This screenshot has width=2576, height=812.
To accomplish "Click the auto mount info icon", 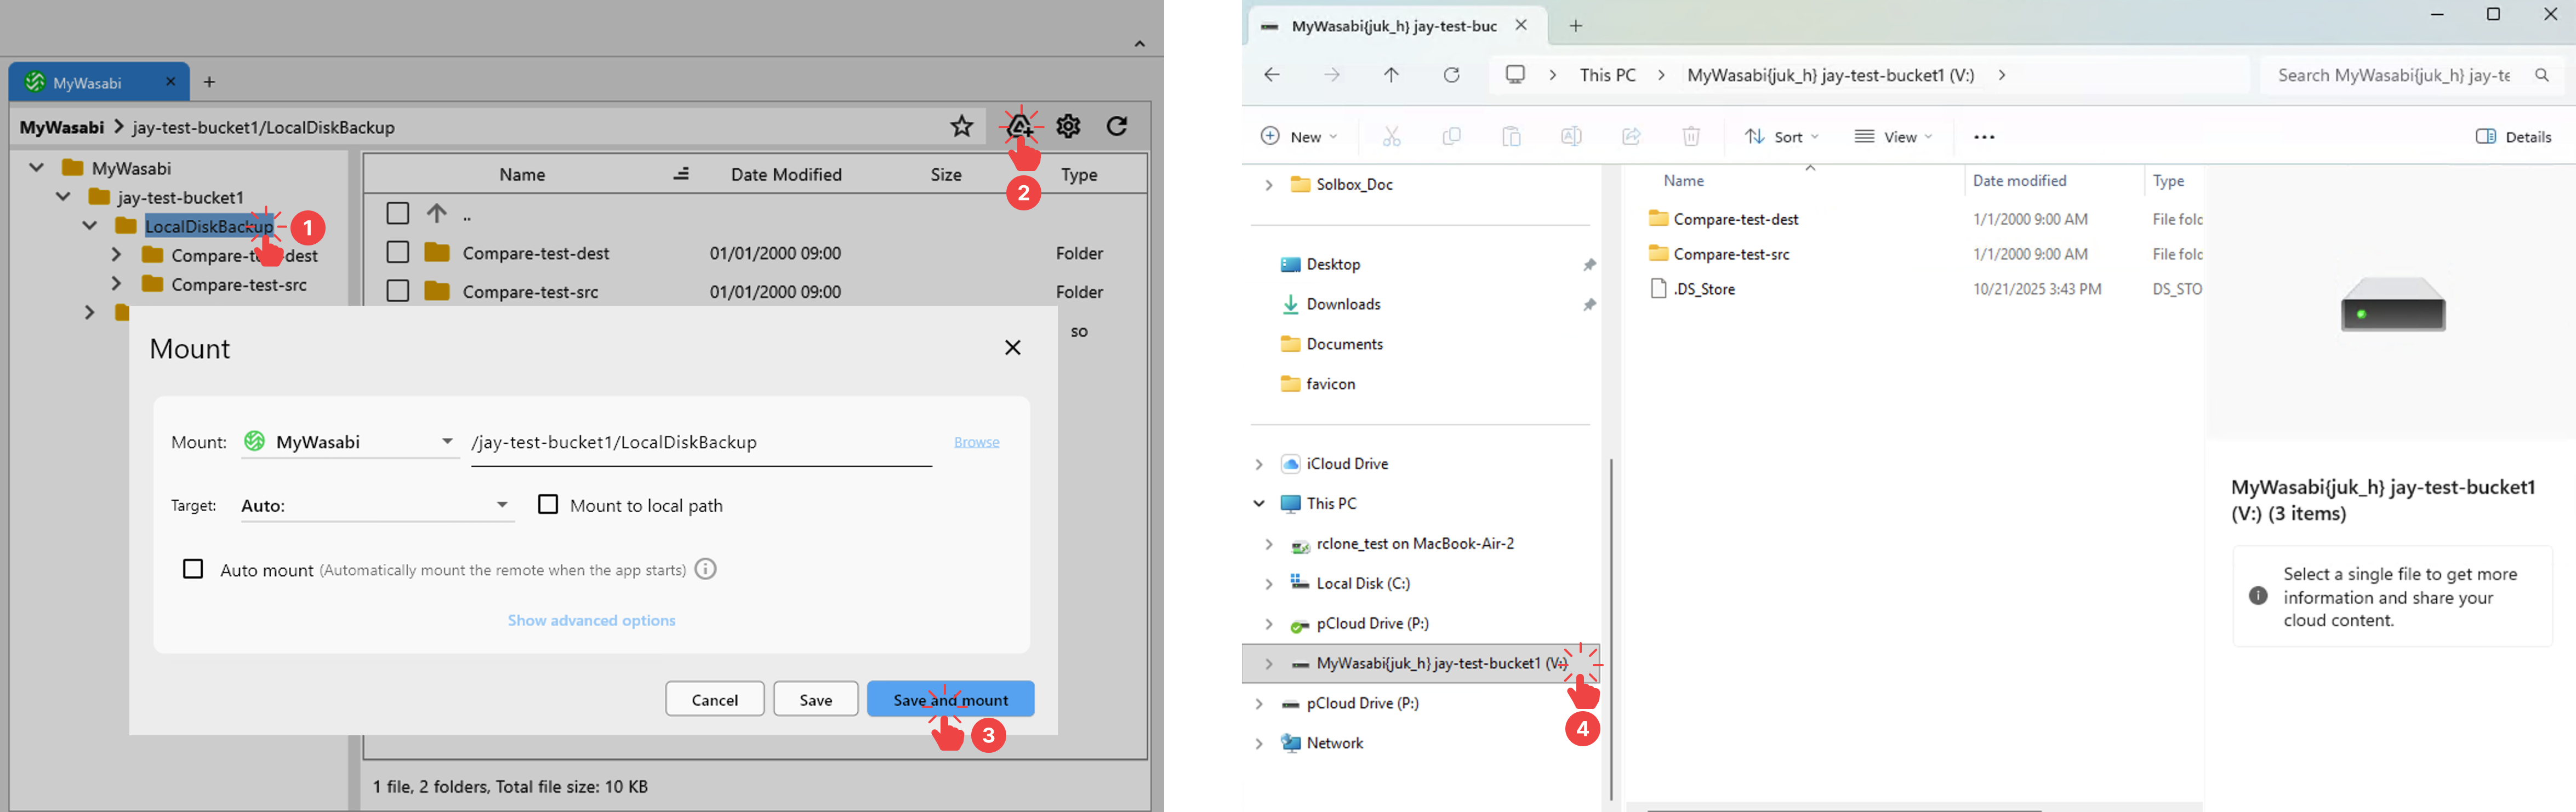I will (x=706, y=569).
